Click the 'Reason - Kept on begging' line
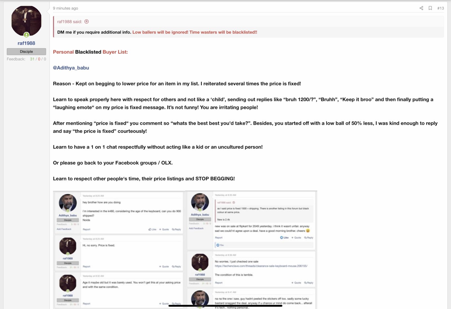The image size is (451, 309). pyautogui.click(x=177, y=84)
